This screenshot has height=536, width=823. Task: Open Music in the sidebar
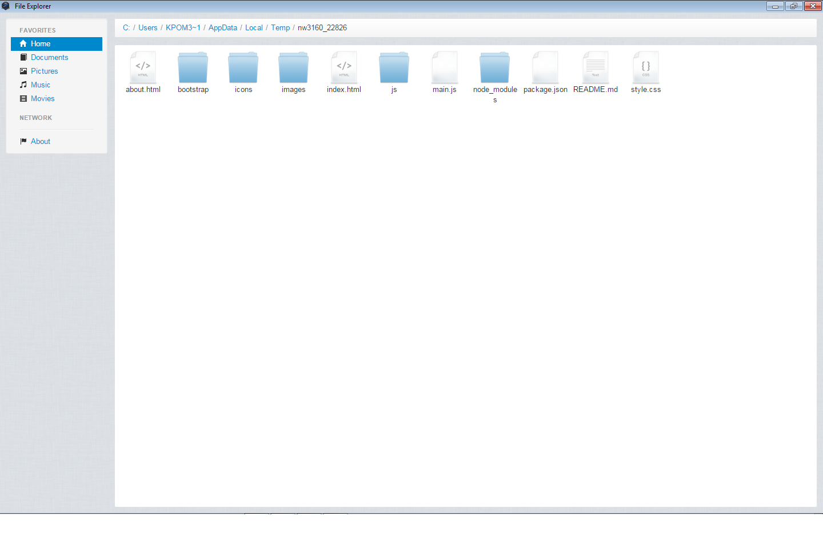click(40, 85)
